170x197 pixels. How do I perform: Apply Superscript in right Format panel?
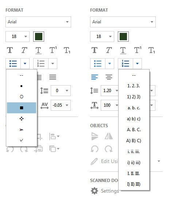(x=138, y=50)
